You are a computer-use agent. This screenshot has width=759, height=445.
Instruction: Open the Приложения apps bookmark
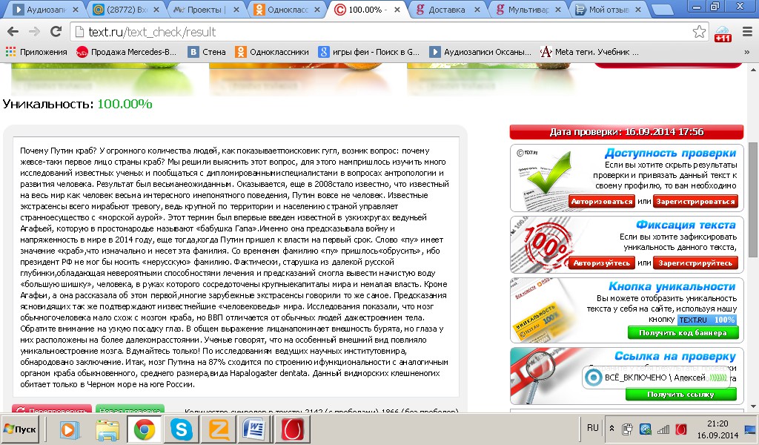click(36, 52)
